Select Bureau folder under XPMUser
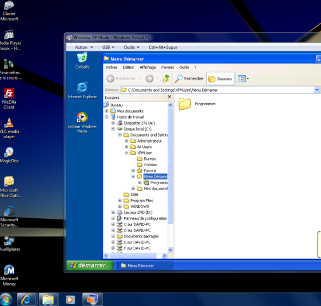 (147, 159)
